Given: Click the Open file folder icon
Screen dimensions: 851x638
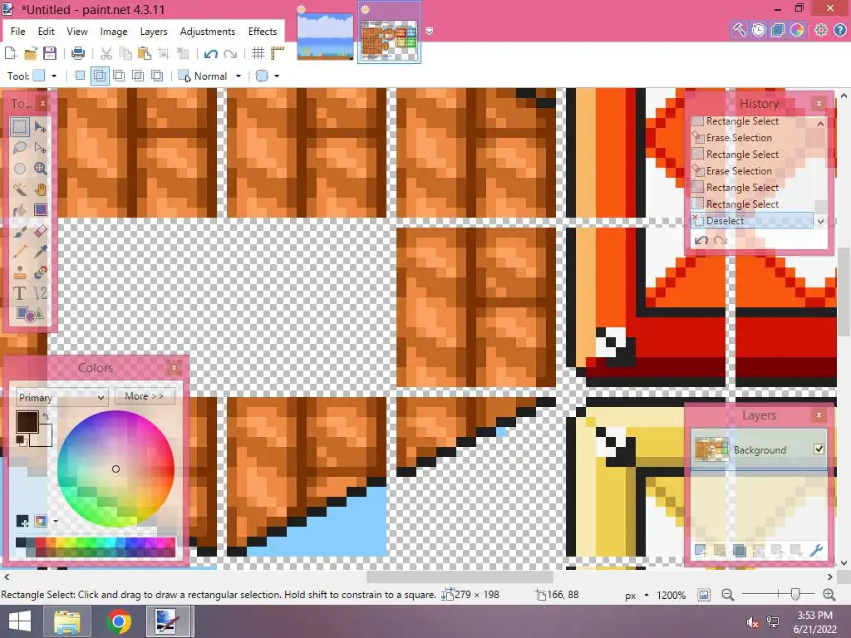Looking at the screenshot, I should pos(31,53).
